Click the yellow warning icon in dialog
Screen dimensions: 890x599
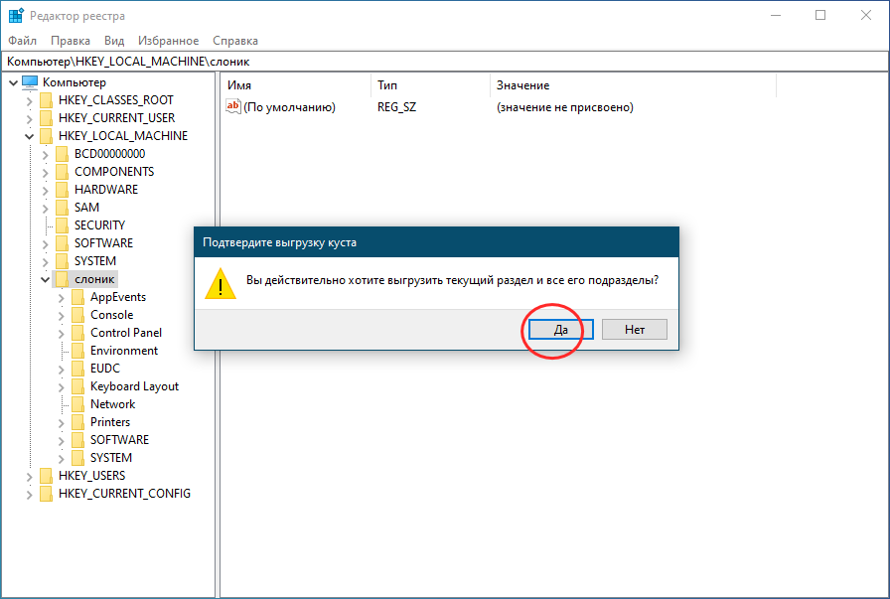point(221,283)
